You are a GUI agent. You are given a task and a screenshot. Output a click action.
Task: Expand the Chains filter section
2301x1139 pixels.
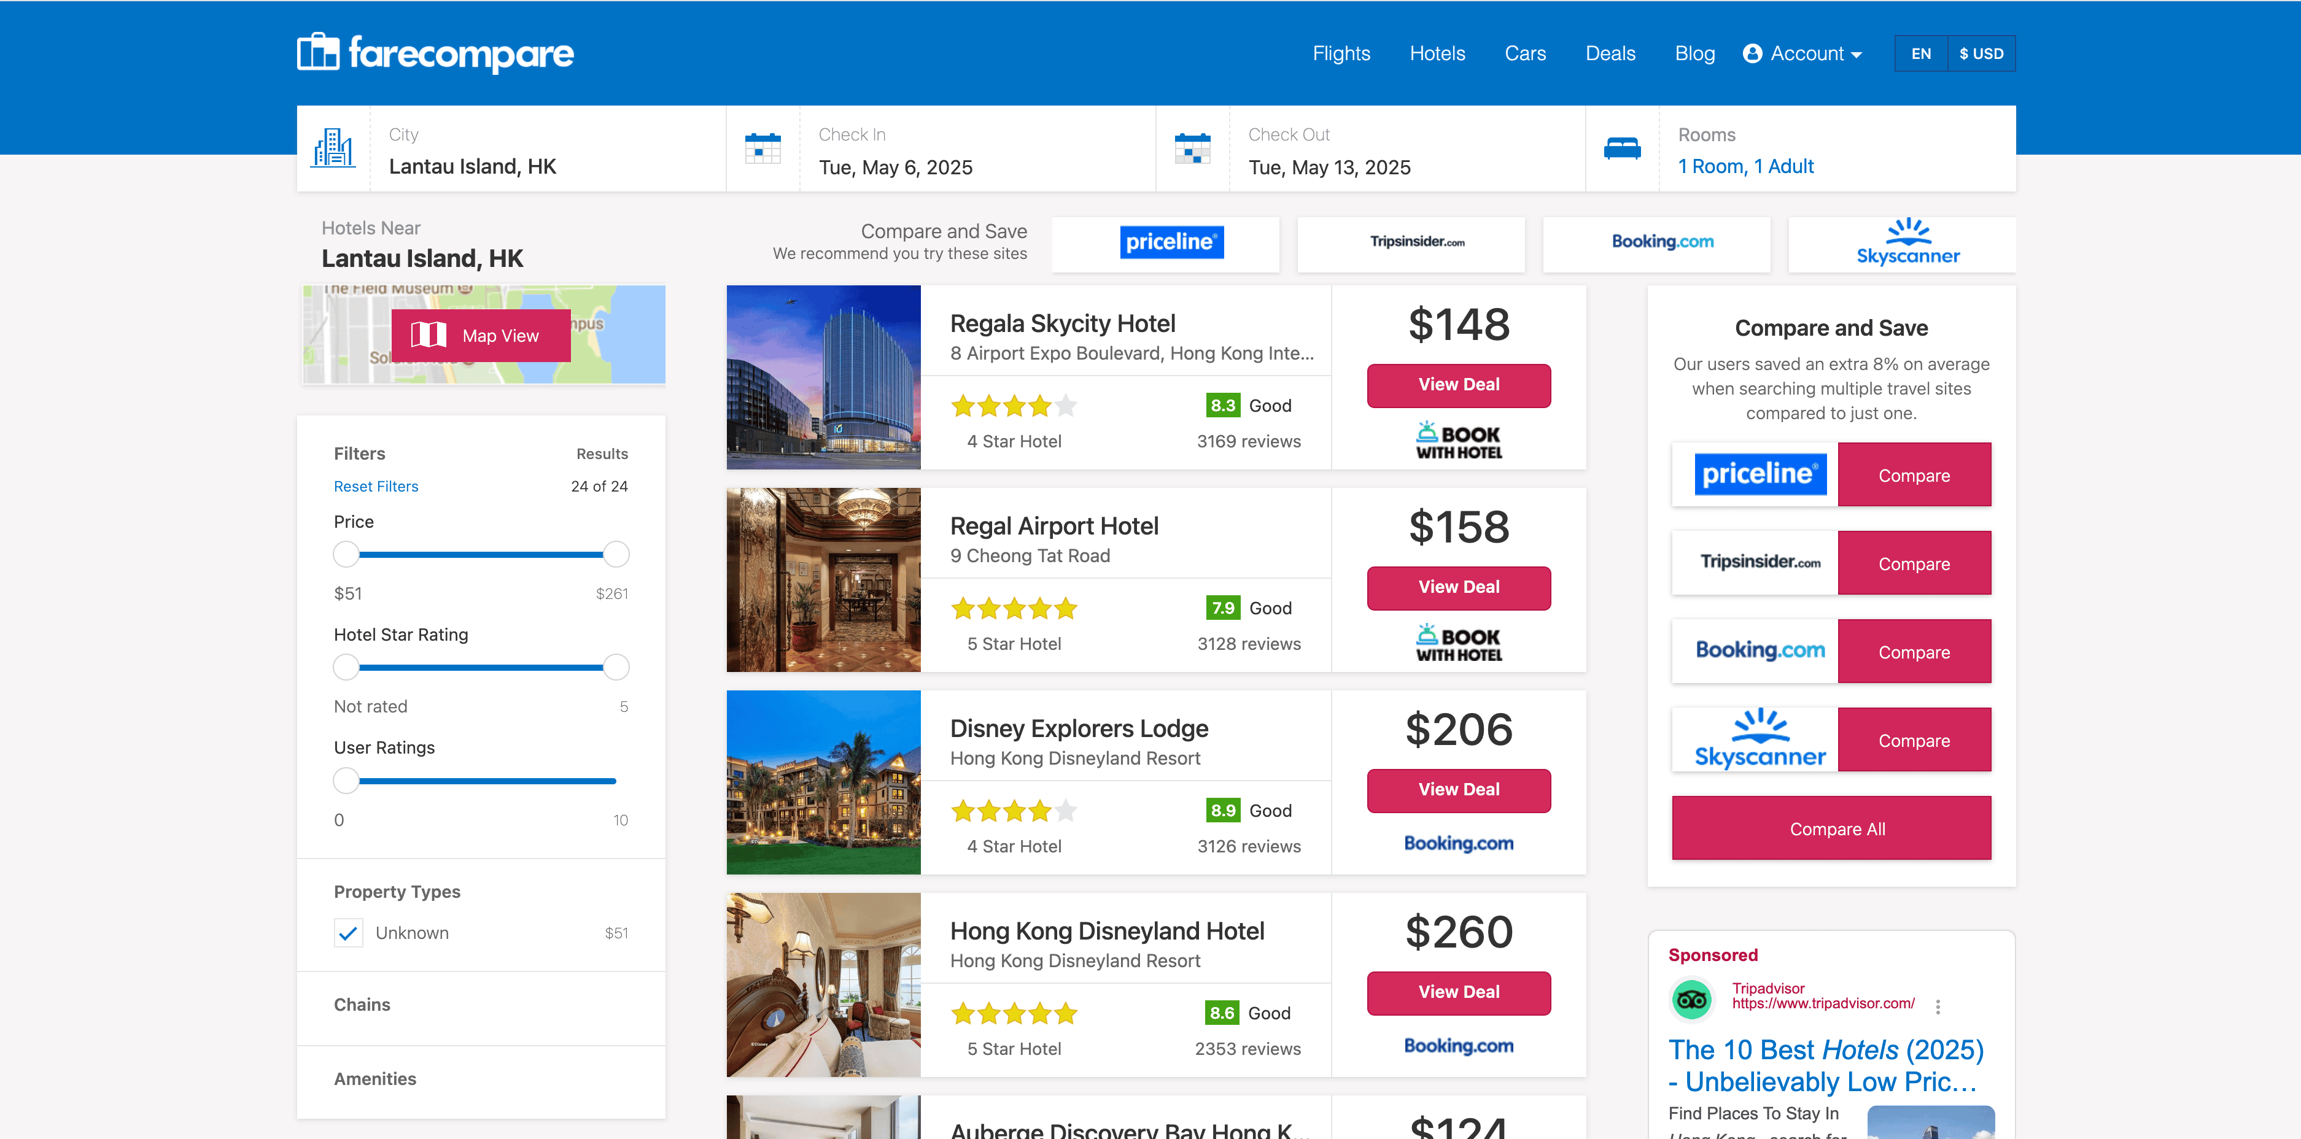click(x=362, y=1005)
